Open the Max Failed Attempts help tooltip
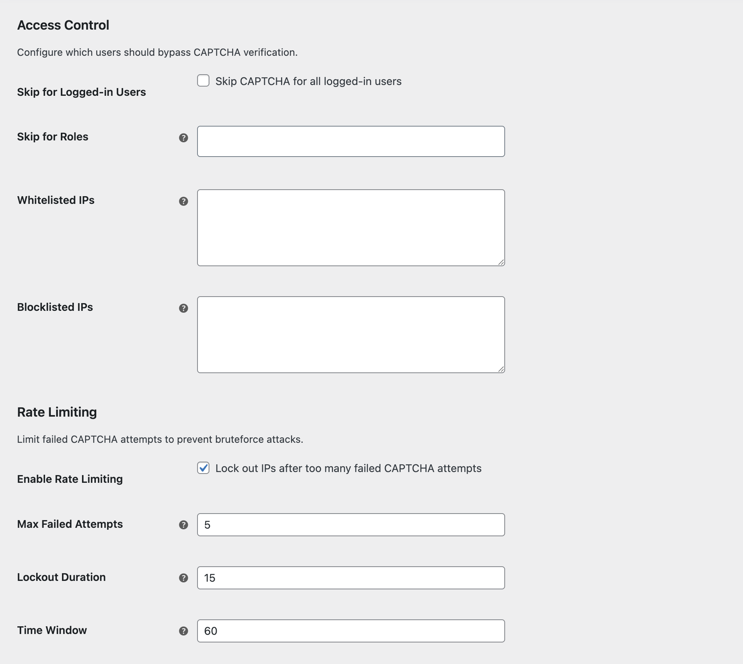This screenshot has height=664, width=743. 184,525
